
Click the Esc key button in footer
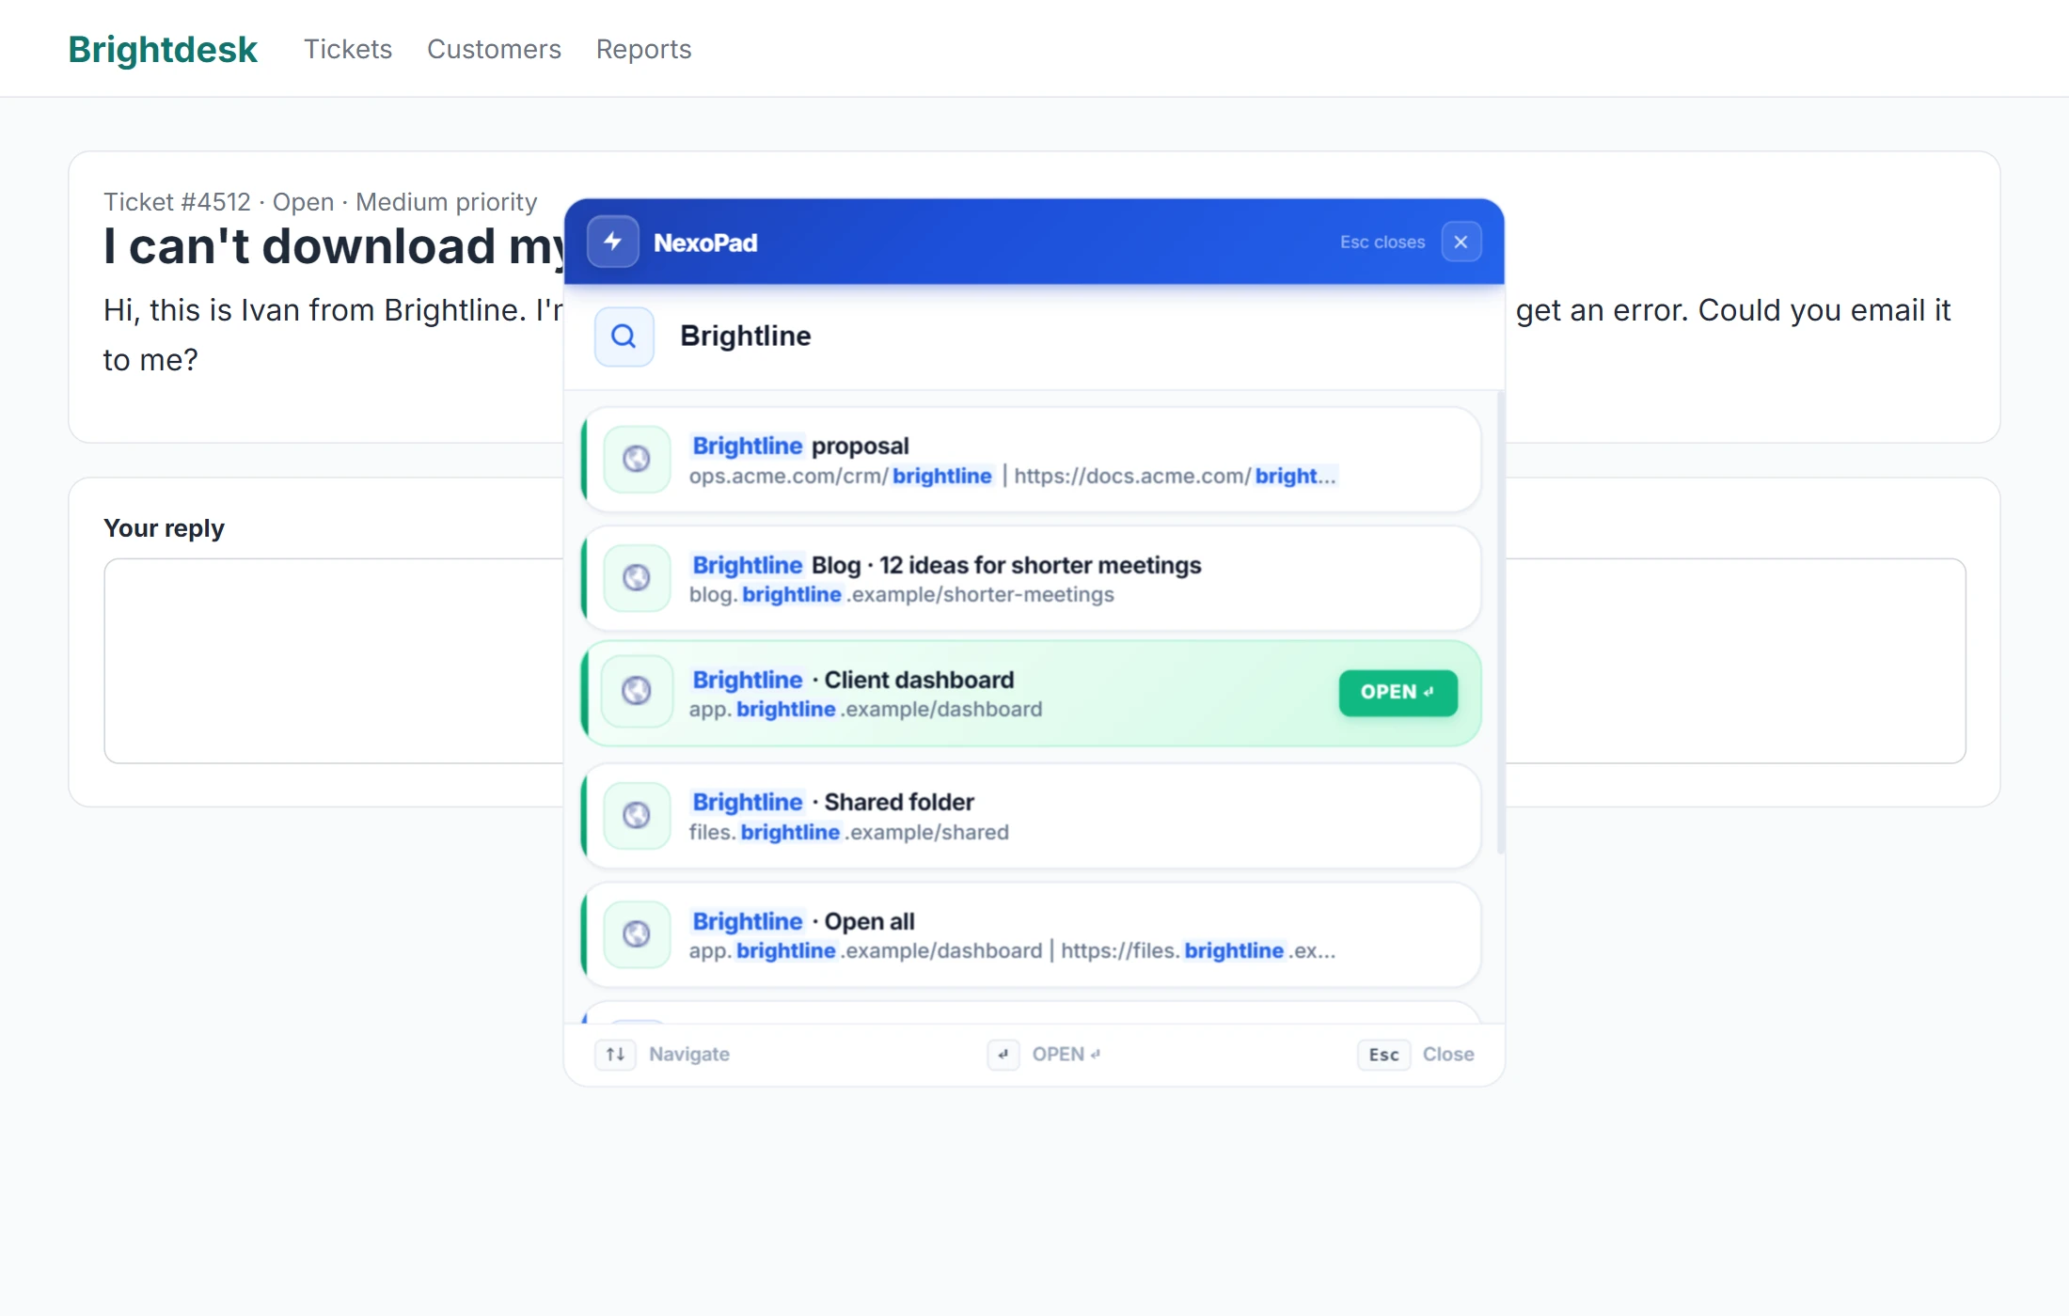pos(1383,1055)
